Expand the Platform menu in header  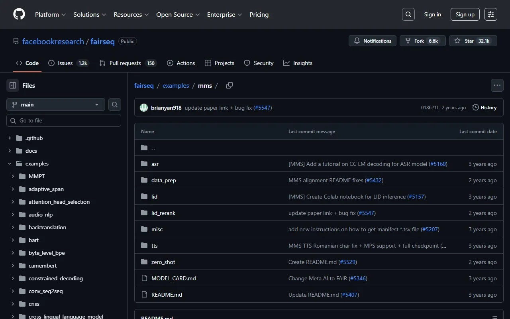pyautogui.click(x=50, y=14)
